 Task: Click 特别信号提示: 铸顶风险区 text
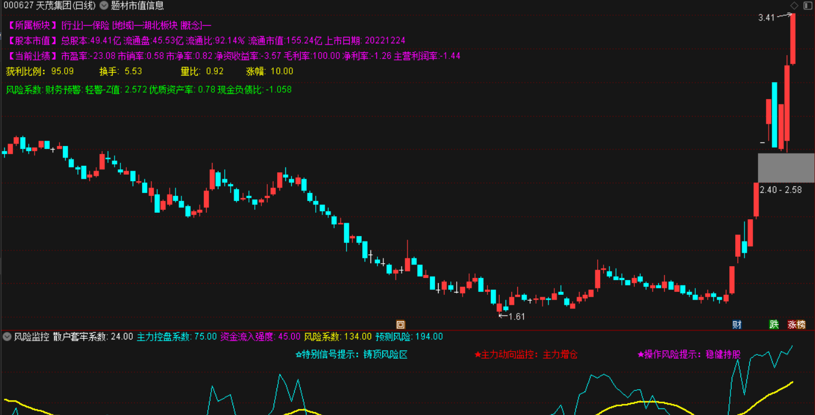(x=351, y=354)
